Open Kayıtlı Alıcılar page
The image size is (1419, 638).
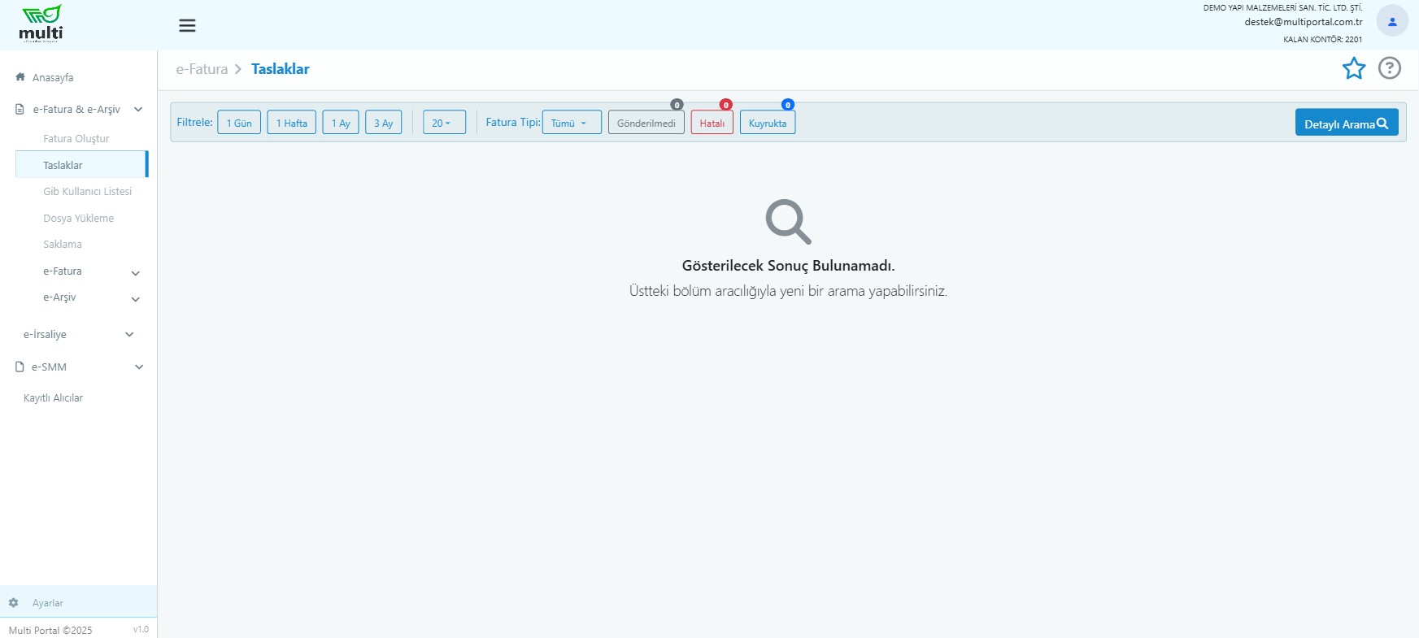click(54, 398)
